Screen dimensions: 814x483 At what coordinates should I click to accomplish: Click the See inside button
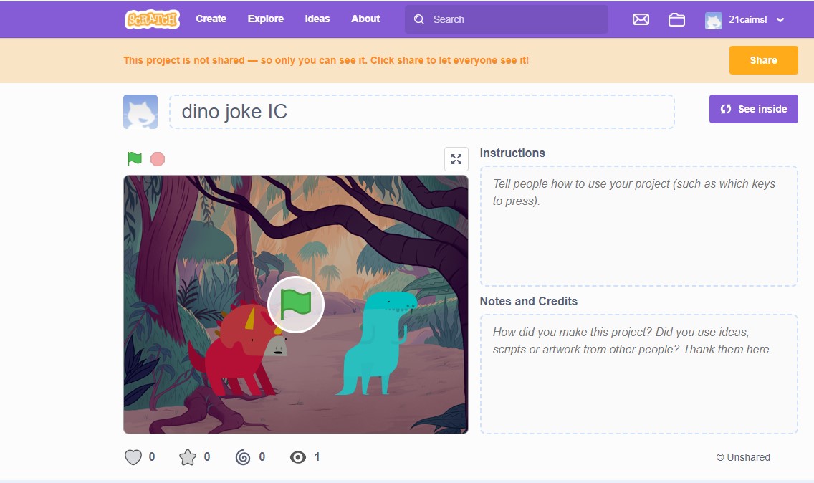pyautogui.click(x=754, y=109)
